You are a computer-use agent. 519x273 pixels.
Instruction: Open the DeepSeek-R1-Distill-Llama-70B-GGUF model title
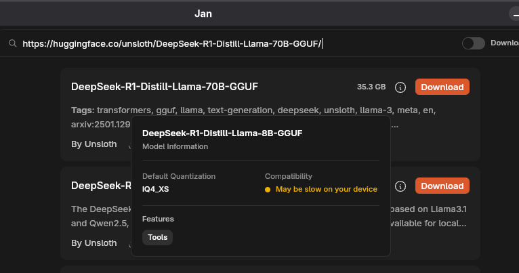point(165,87)
